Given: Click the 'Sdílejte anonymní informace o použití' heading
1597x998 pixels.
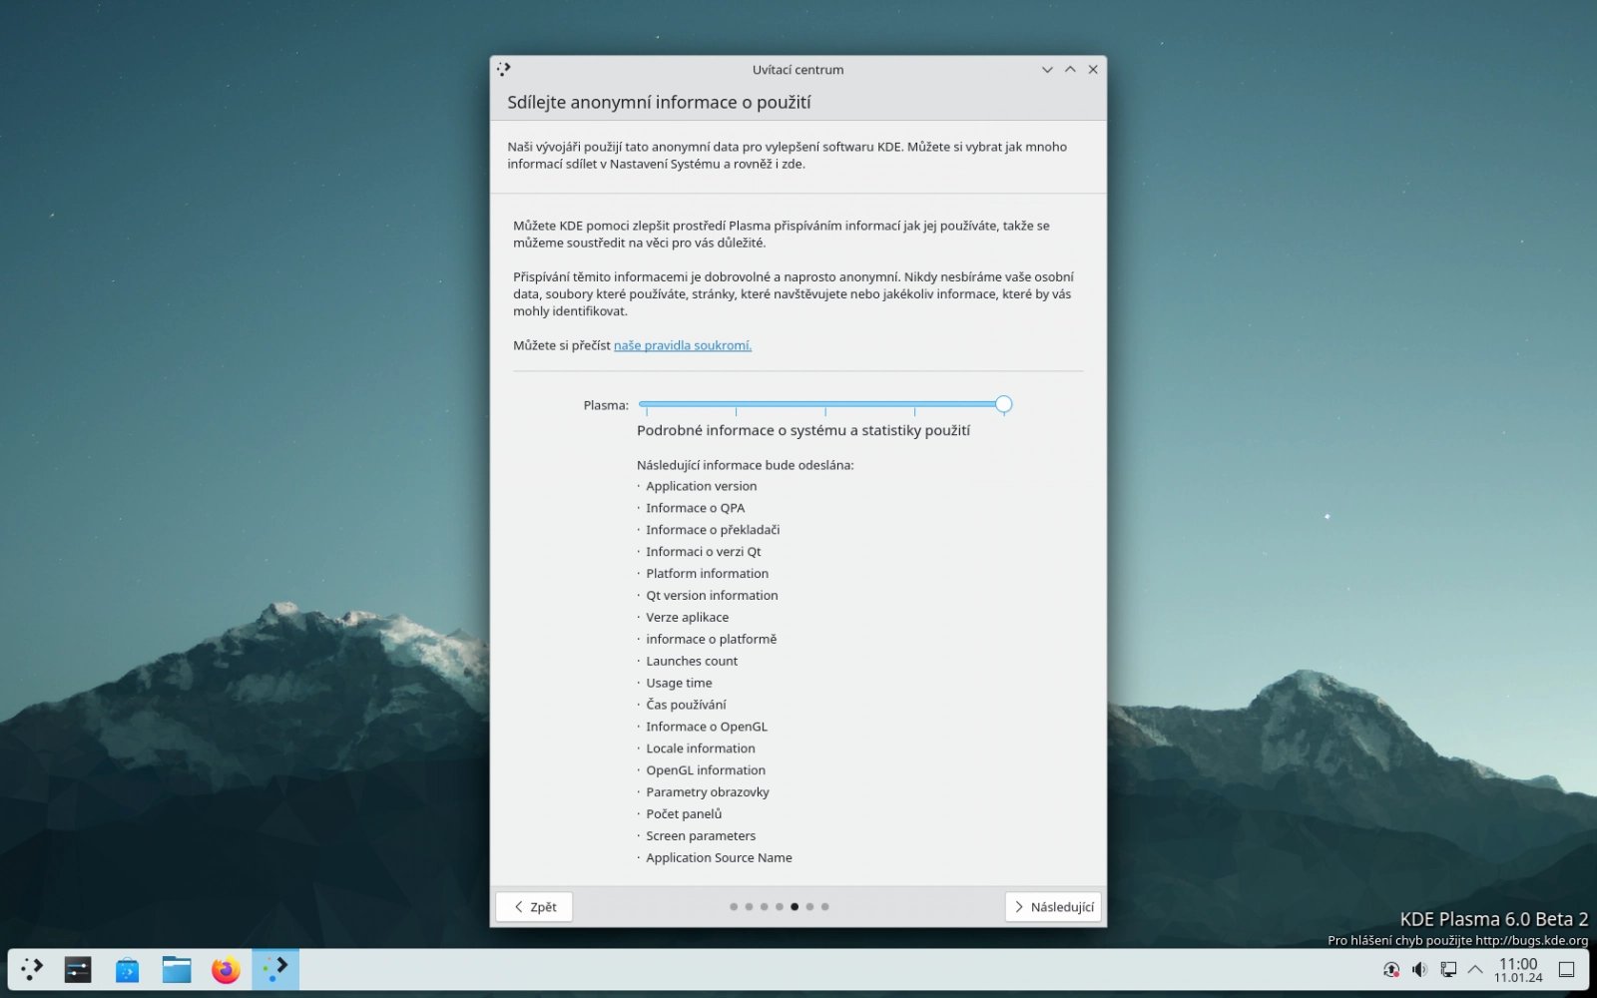Looking at the screenshot, I should [659, 102].
